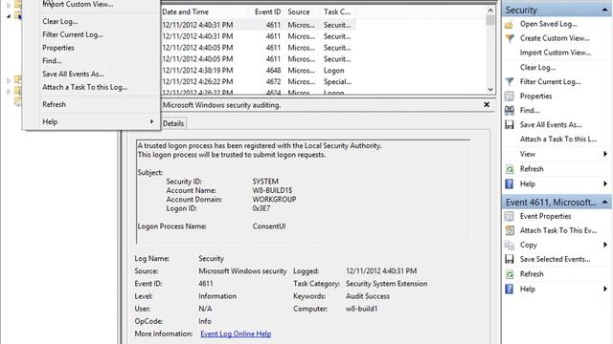613x344 pixels.
Task: Click Import Custom View in the Actions pane
Action: tap(556, 53)
